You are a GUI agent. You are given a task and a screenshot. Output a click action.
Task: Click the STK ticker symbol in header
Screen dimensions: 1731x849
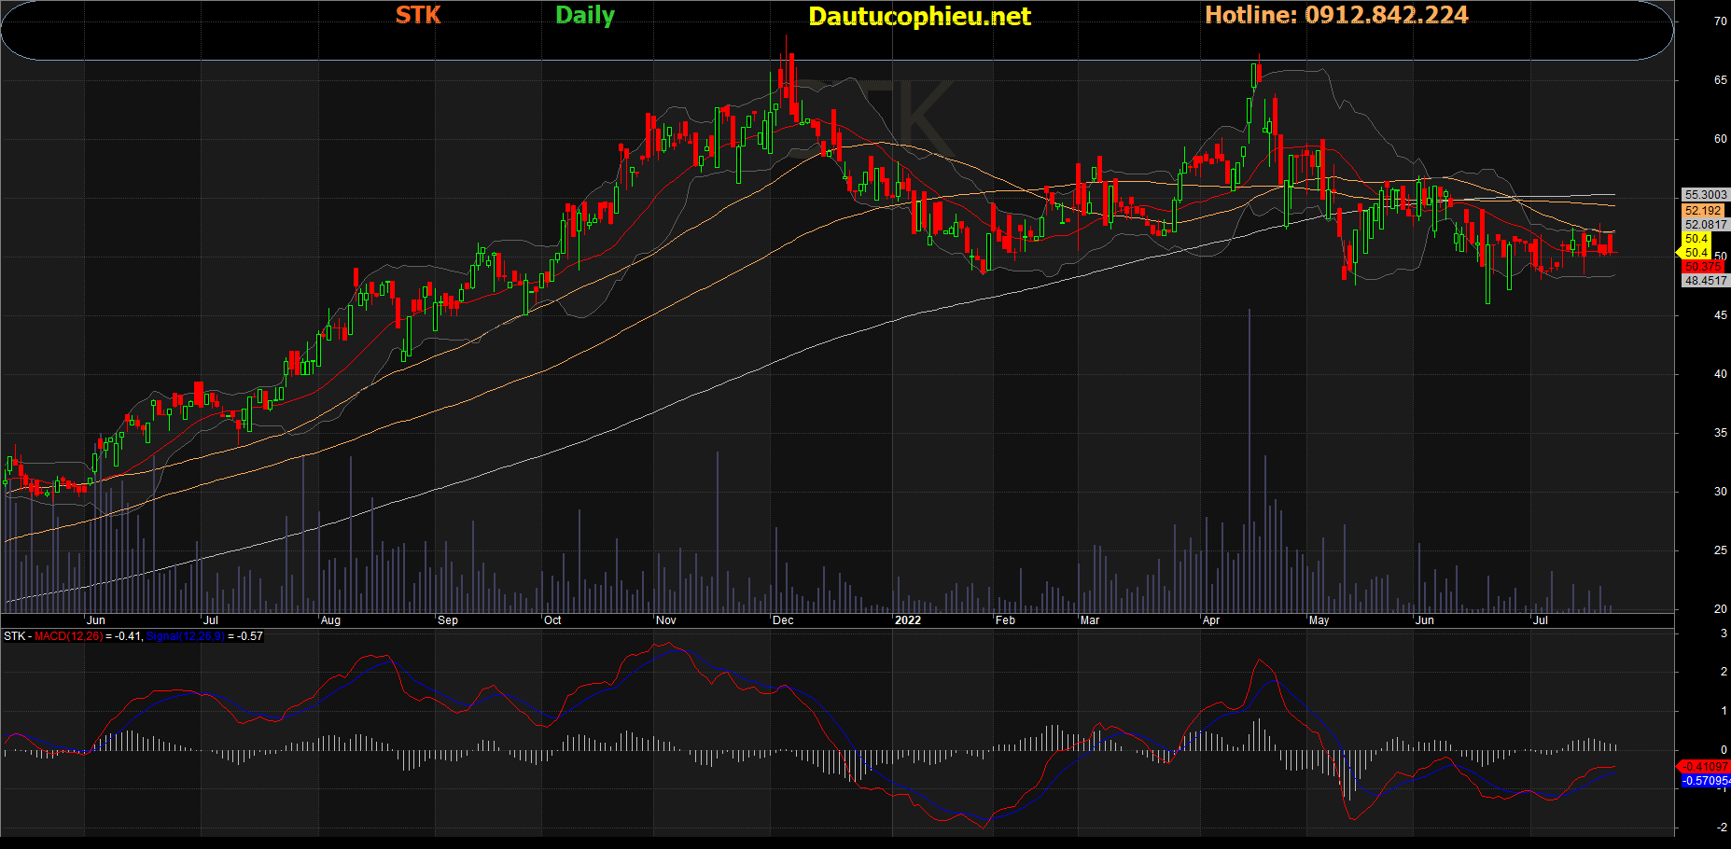coord(417,15)
